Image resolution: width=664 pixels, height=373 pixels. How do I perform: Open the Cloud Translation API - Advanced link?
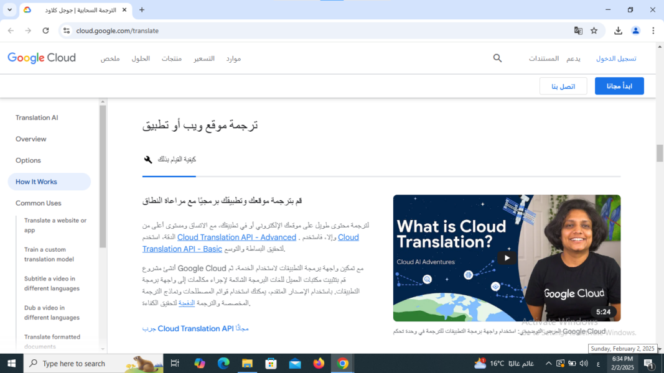236,237
